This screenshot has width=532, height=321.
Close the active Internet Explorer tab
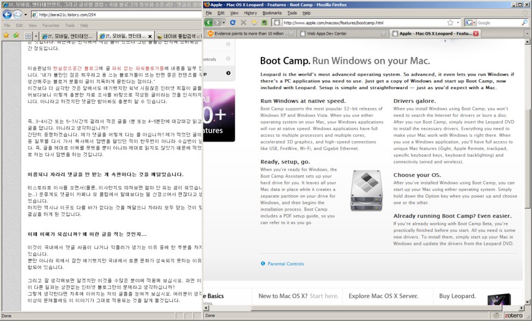150,36
